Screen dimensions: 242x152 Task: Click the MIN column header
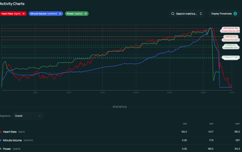point(185,124)
